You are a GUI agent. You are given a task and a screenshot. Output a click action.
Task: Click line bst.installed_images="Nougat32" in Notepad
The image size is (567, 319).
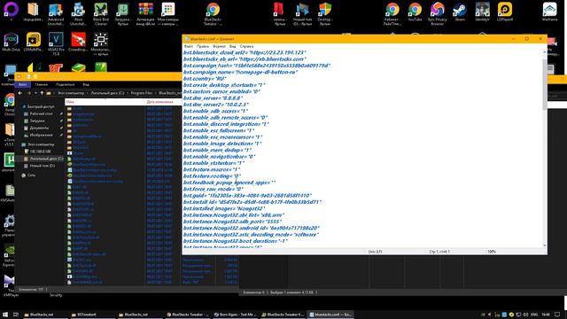click(224, 209)
